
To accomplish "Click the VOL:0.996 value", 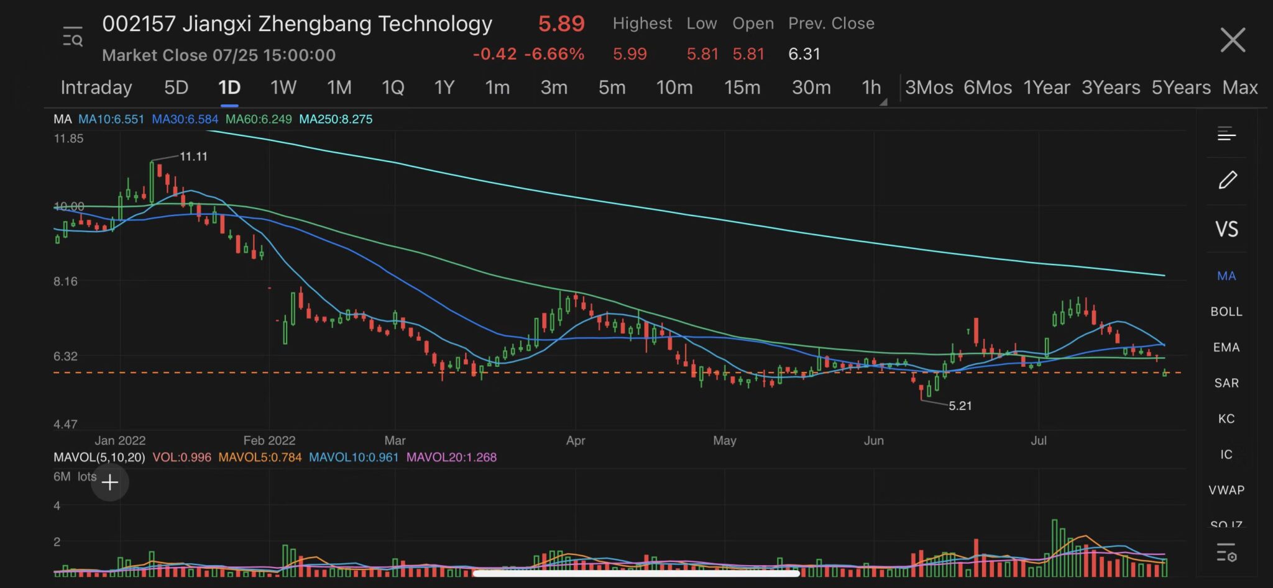I will pyautogui.click(x=182, y=458).
